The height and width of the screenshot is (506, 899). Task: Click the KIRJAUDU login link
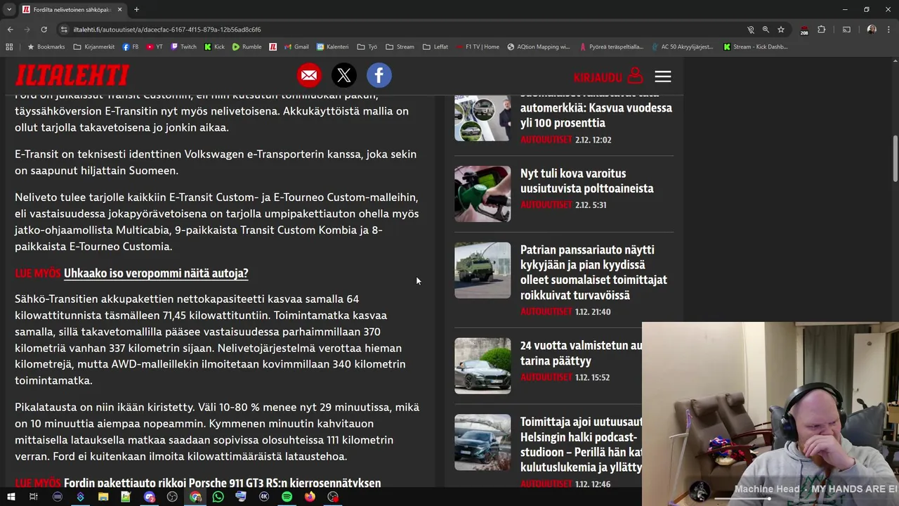608,76
